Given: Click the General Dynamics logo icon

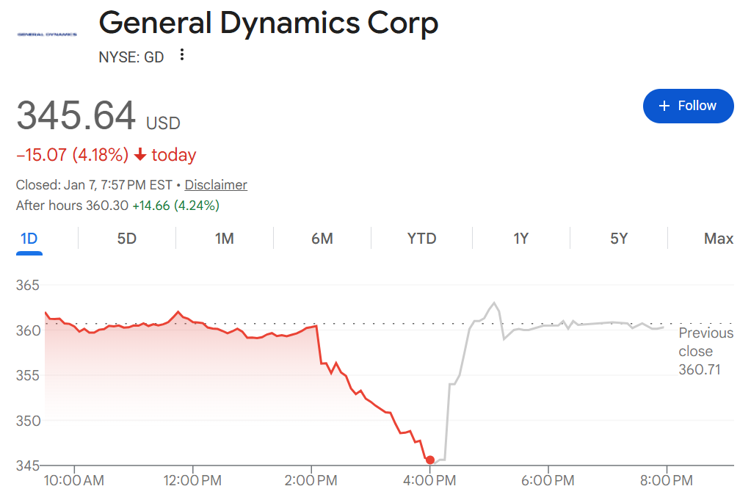Looking at the screenshot, I should [x=47, y=34].
